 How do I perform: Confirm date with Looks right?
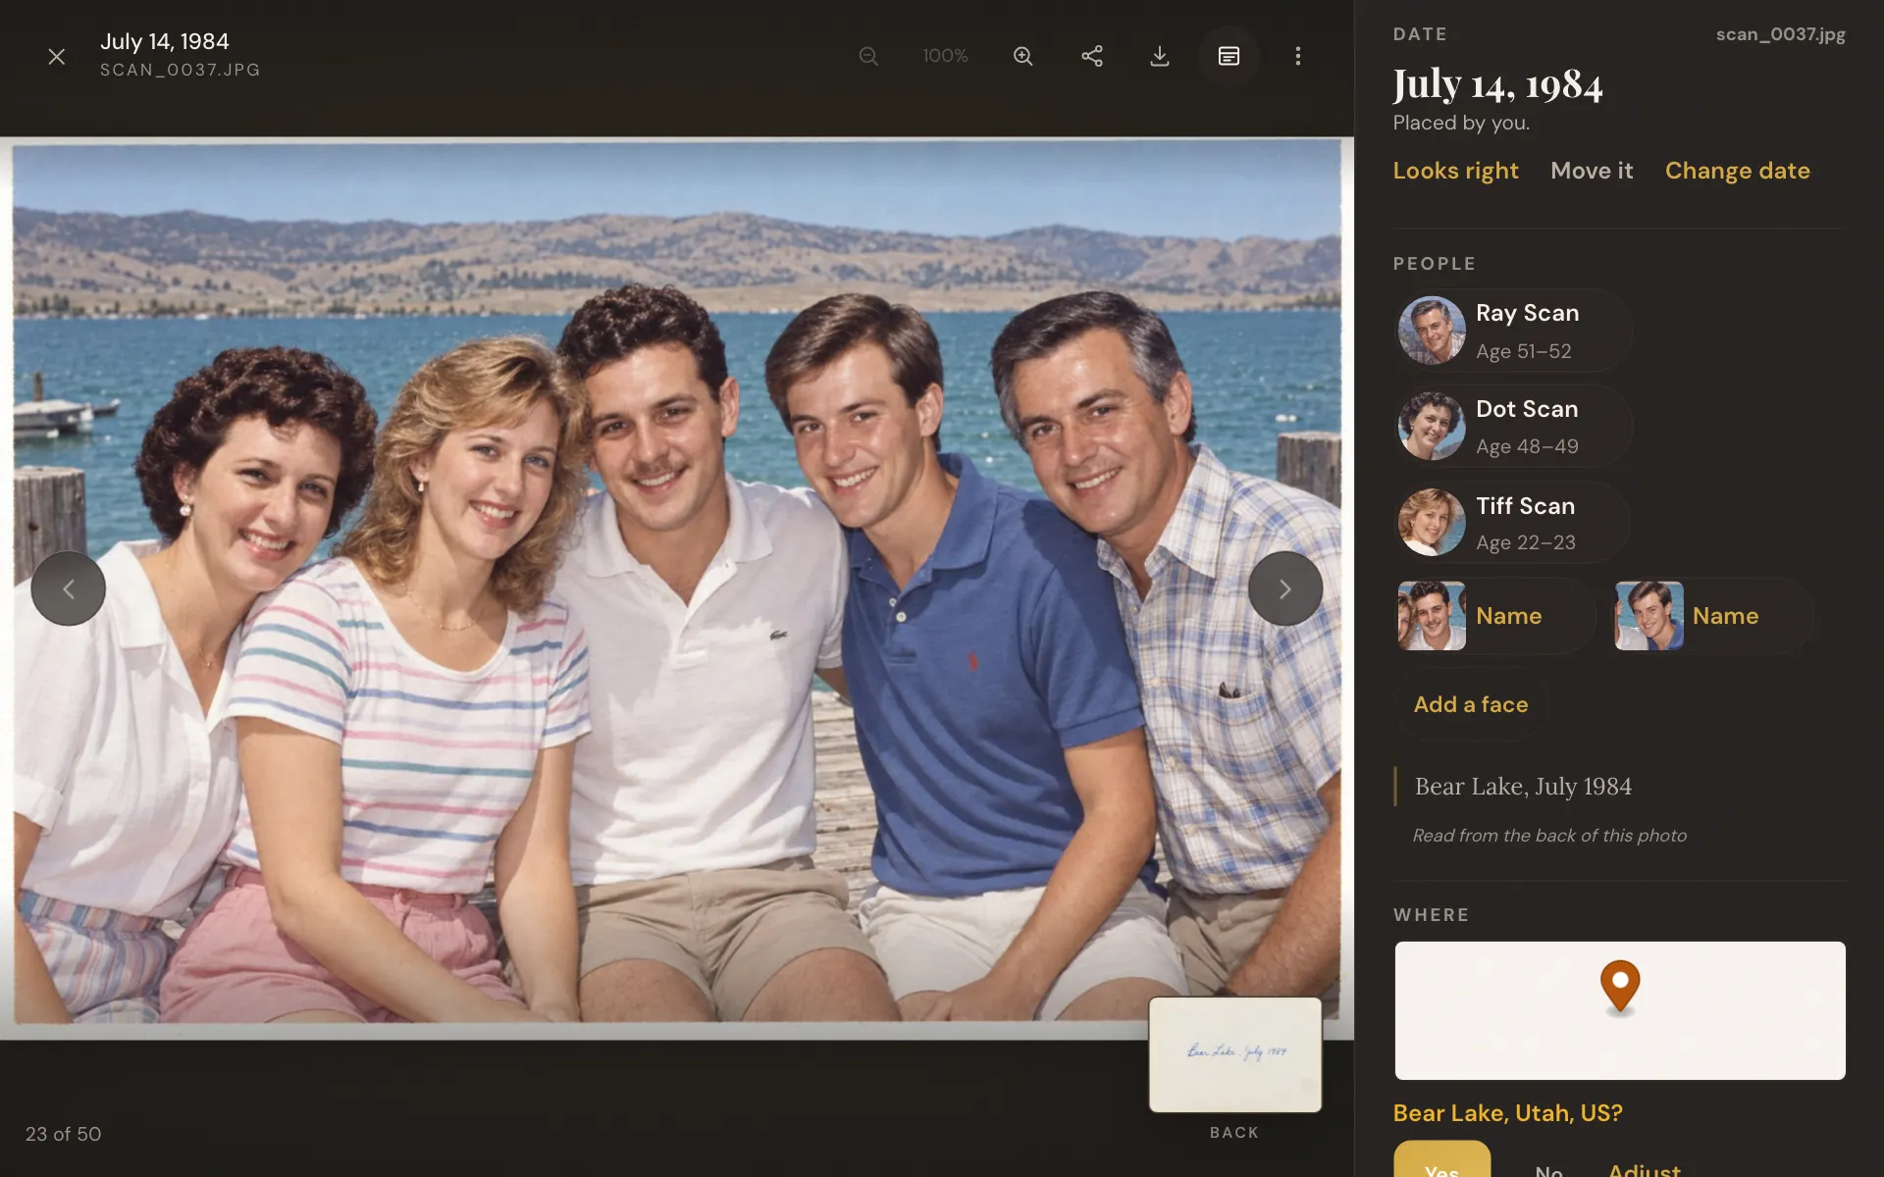click(x=1455, y=171)
